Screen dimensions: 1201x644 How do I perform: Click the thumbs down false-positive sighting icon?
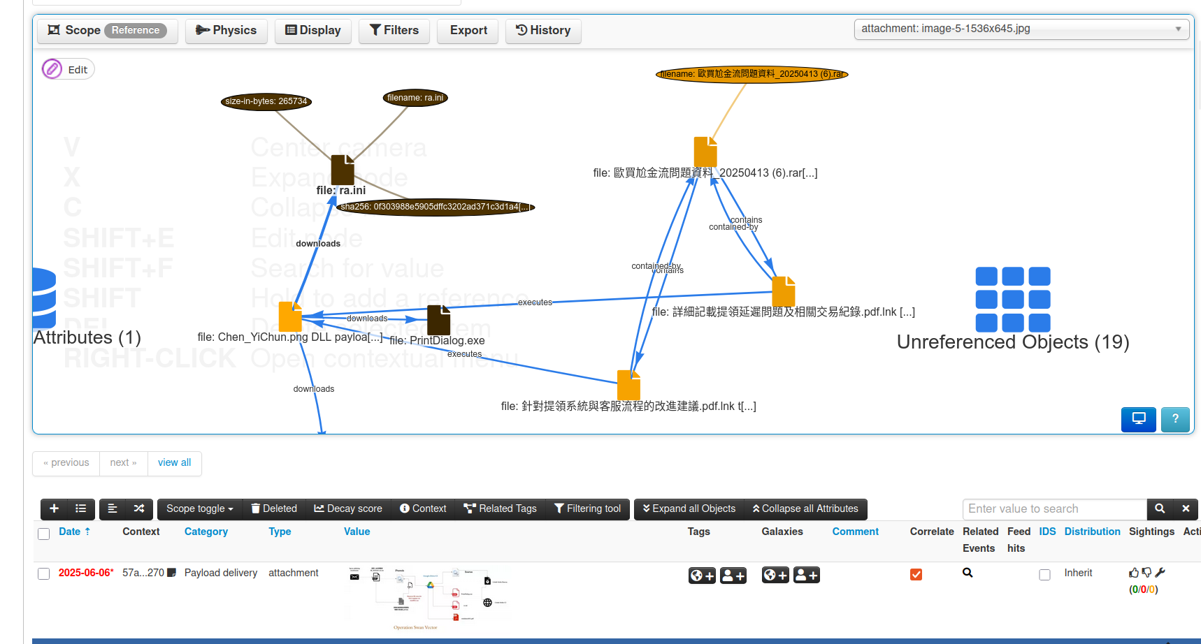coord(1146,573)
